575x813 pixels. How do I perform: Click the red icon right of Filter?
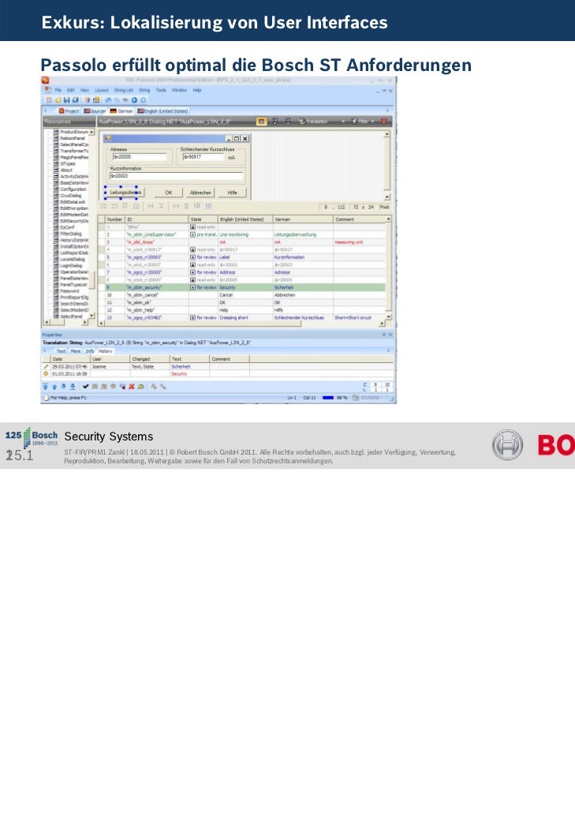click(384, 122)
